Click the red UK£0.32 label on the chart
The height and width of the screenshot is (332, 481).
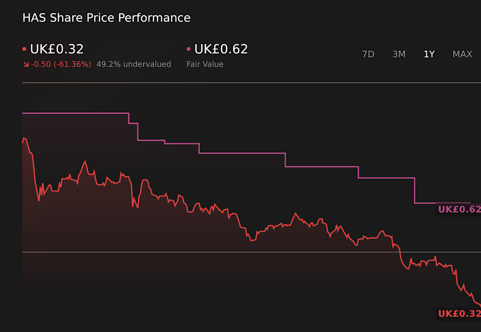(x=459, y=314)
